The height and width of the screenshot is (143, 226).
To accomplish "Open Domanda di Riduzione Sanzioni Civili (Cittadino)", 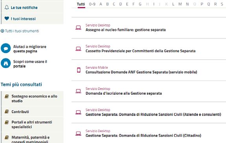I will 143,136.
